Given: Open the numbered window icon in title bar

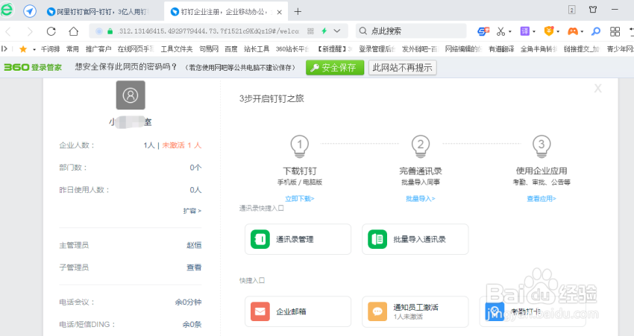Looking at the screenshot, I should 572,10.
